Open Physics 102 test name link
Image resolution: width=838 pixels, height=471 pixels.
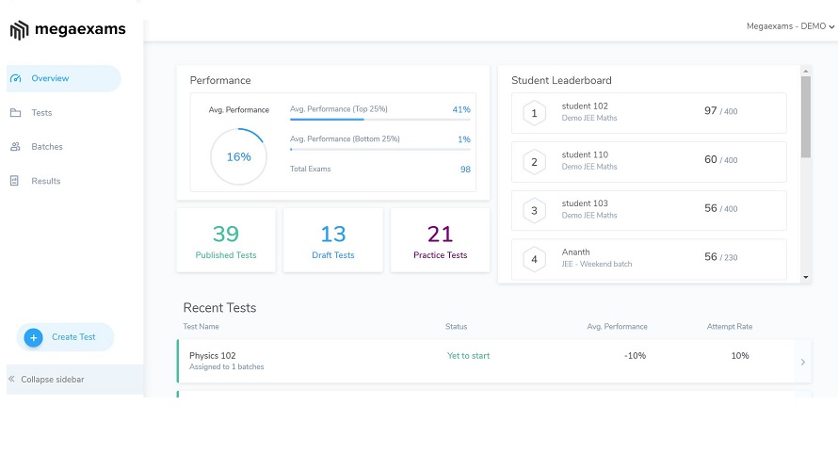(x=212, y=356)
